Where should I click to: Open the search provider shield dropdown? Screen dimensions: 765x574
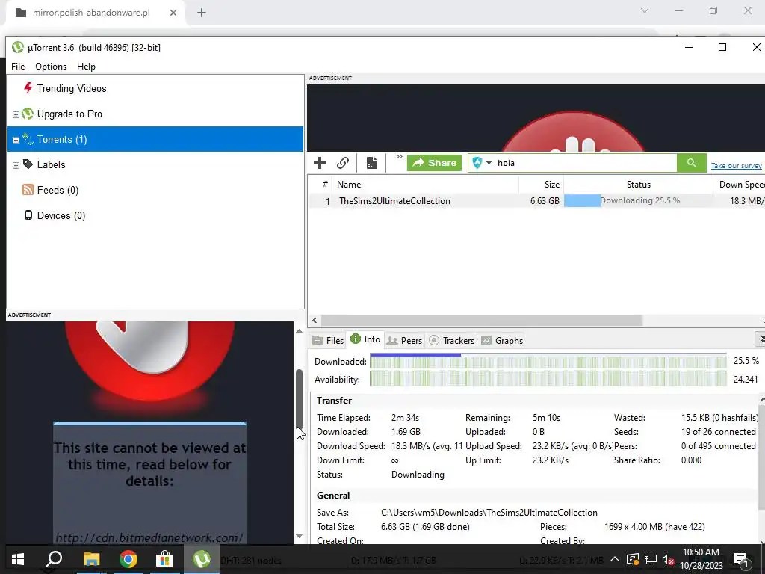(x=482, y=163)
